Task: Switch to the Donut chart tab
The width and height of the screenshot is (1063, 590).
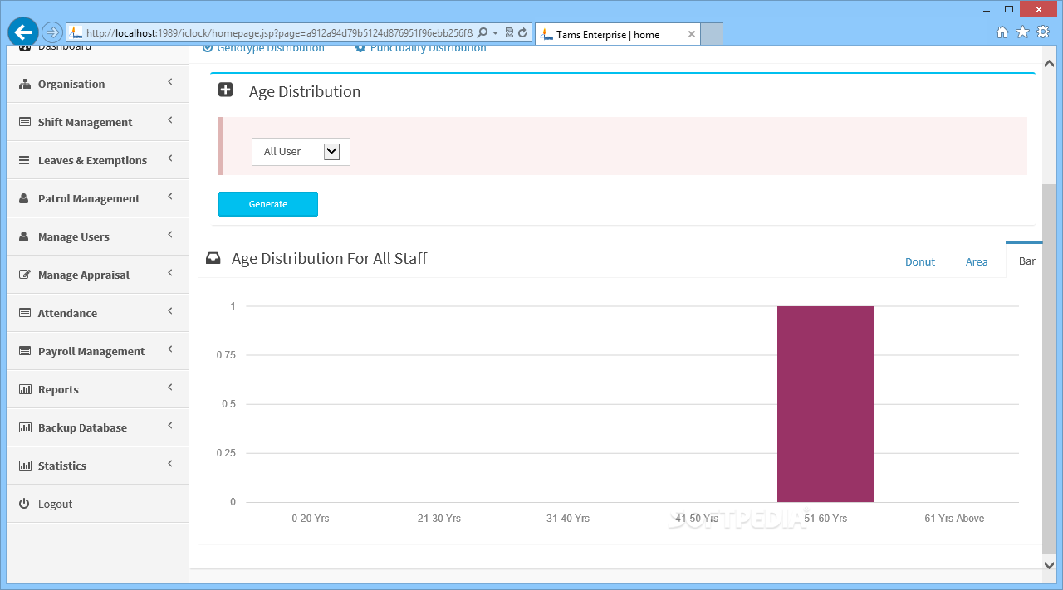Action: pyautogui.click(x=920, y=261)
